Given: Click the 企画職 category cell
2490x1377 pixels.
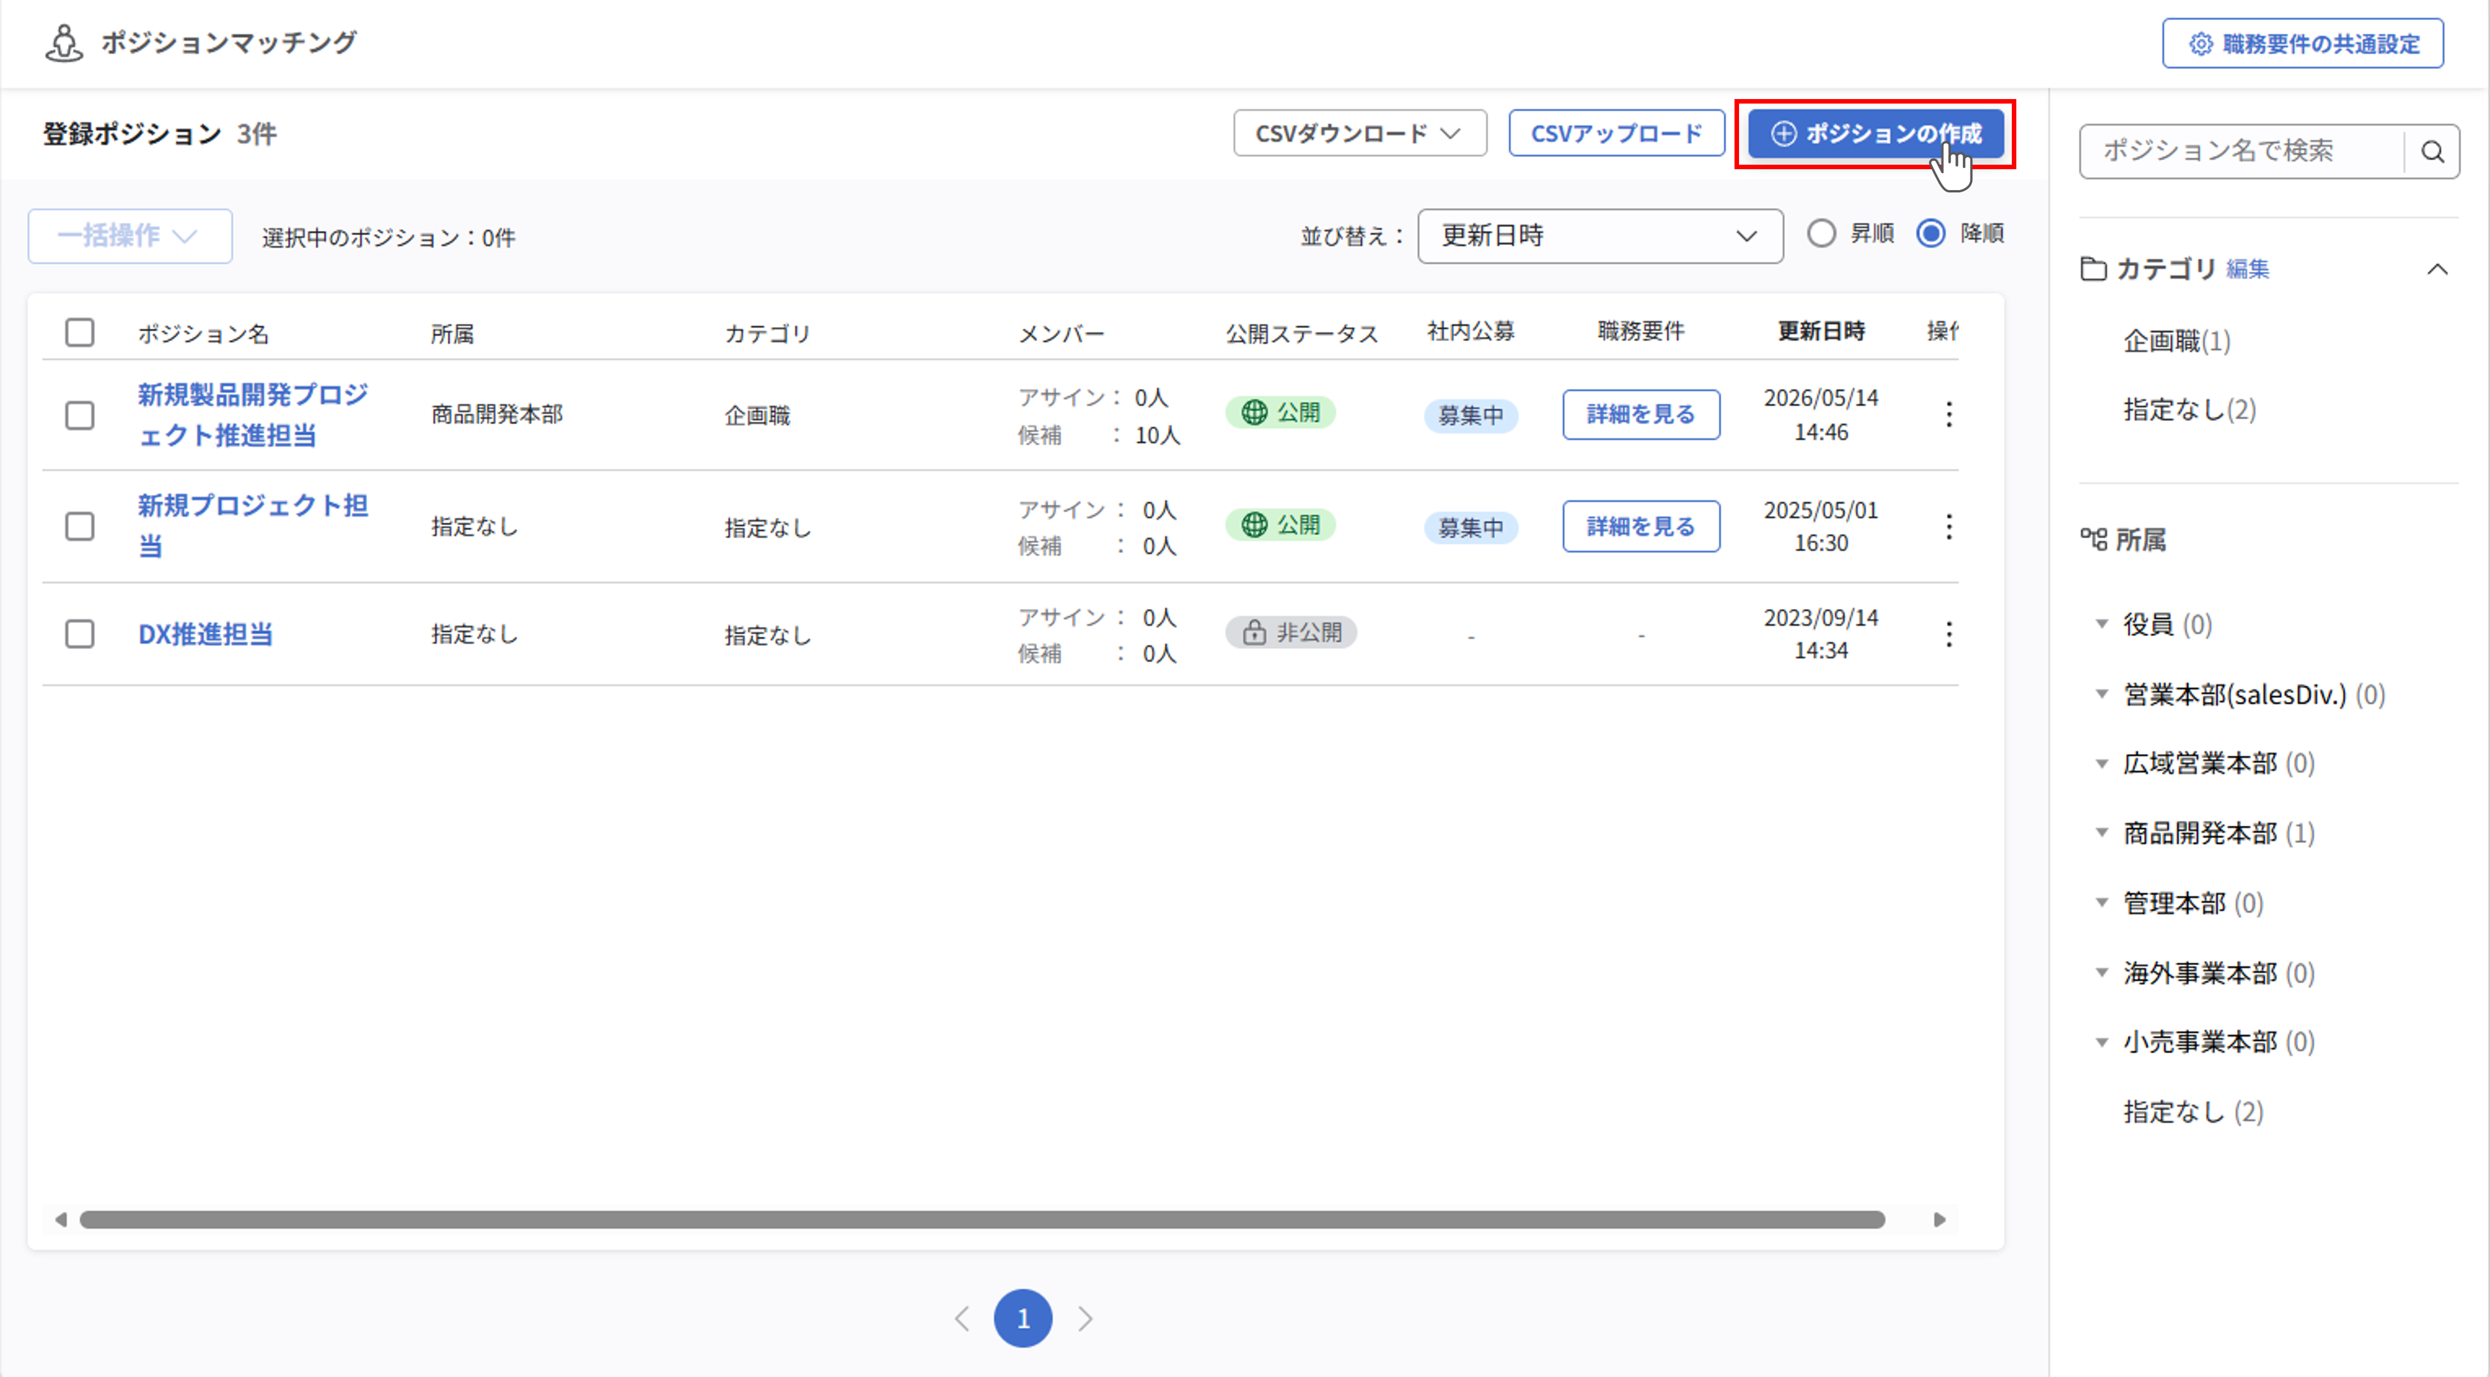Looking at the screenshot, I should pos(757,416).
